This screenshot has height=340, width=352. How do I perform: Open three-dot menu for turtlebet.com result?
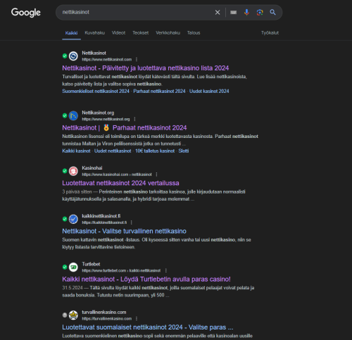coord(166,270)
